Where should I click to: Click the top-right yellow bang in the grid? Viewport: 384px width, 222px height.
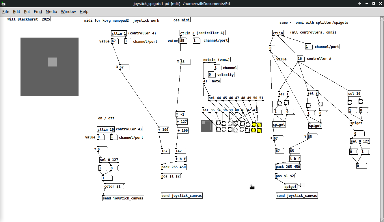pos(259,125)
